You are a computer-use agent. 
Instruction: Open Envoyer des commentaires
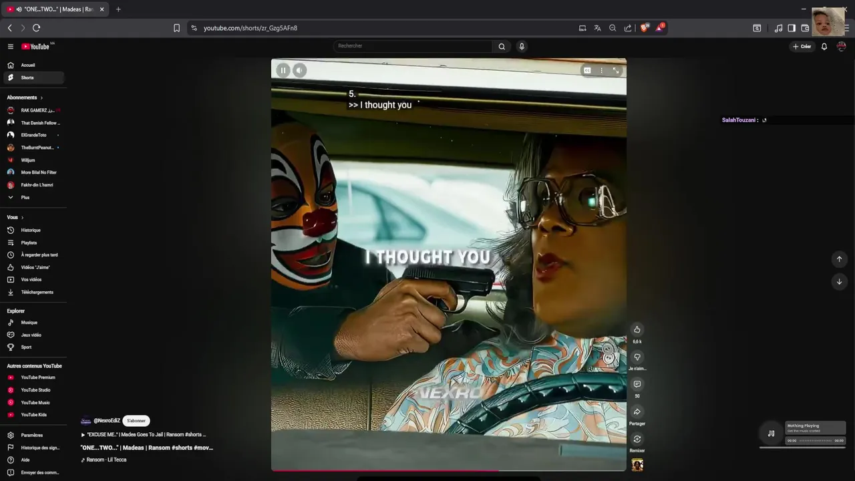[x=33, y=472]
